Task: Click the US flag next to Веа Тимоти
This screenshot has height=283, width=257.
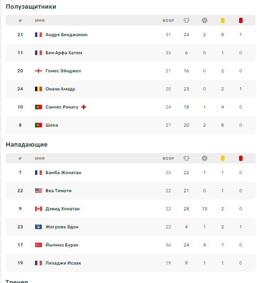Action: point(38,191)
